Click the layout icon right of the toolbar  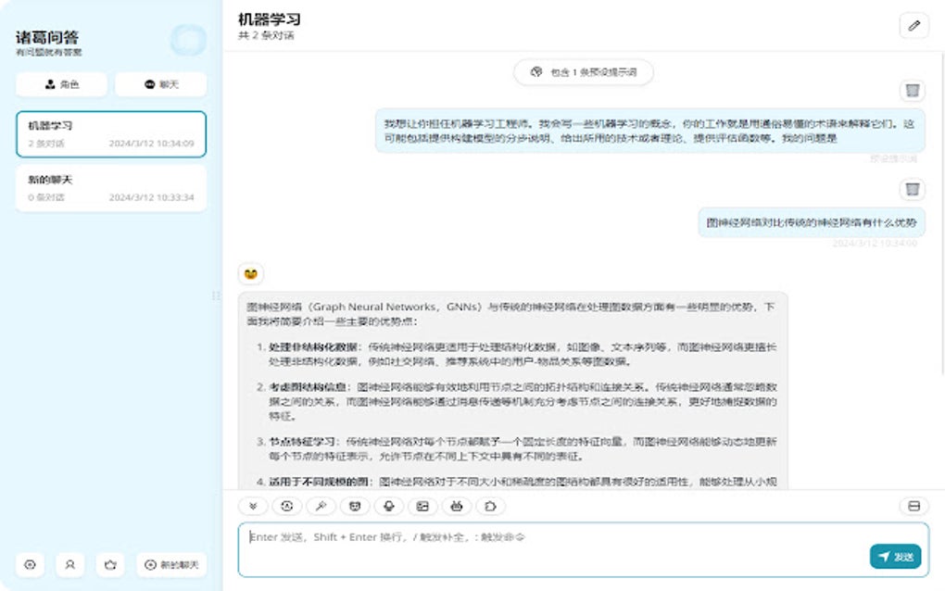pos(913,506)
